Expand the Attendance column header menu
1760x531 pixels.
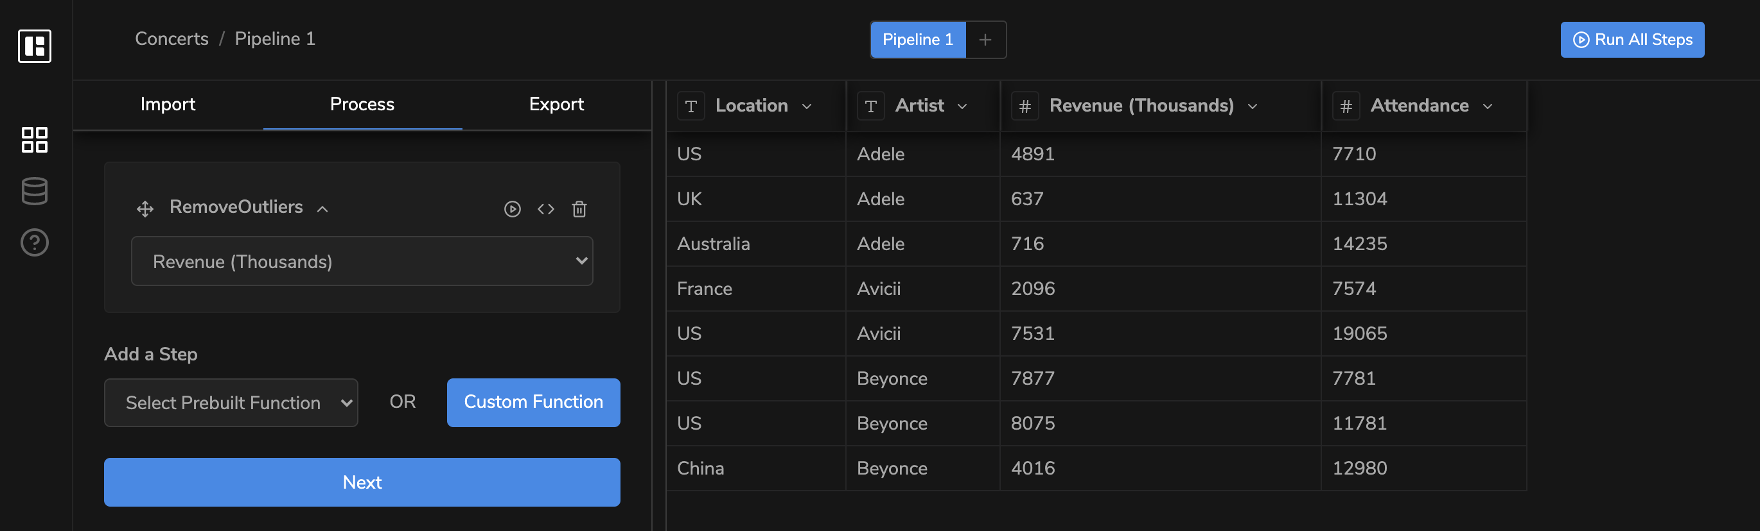[1488, 106]
